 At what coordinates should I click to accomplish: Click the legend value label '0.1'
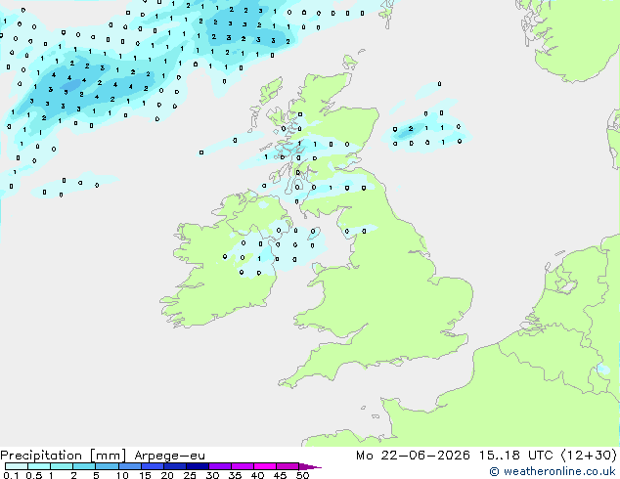11,475
